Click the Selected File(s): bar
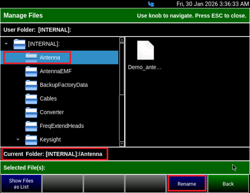 pyautogui.click(x=125, y=168)
